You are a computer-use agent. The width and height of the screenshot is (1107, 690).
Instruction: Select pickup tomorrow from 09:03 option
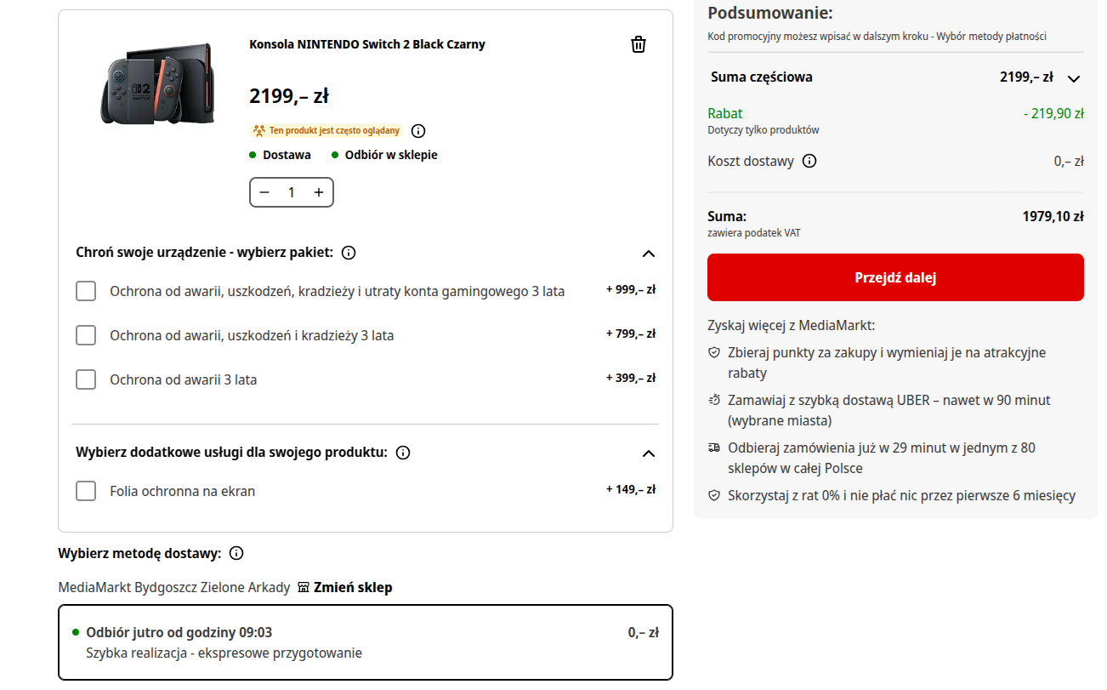click(x=366, y=642)
